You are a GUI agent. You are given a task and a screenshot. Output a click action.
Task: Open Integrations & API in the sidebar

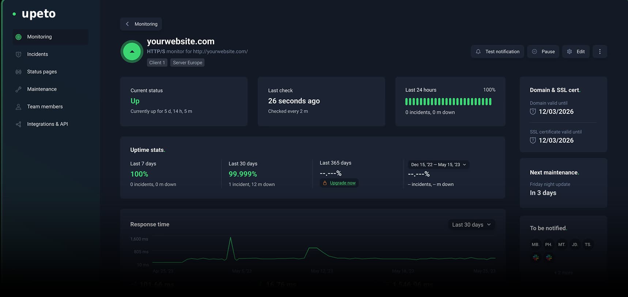(50, 124)
